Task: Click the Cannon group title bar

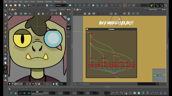Action: (111, 29)
